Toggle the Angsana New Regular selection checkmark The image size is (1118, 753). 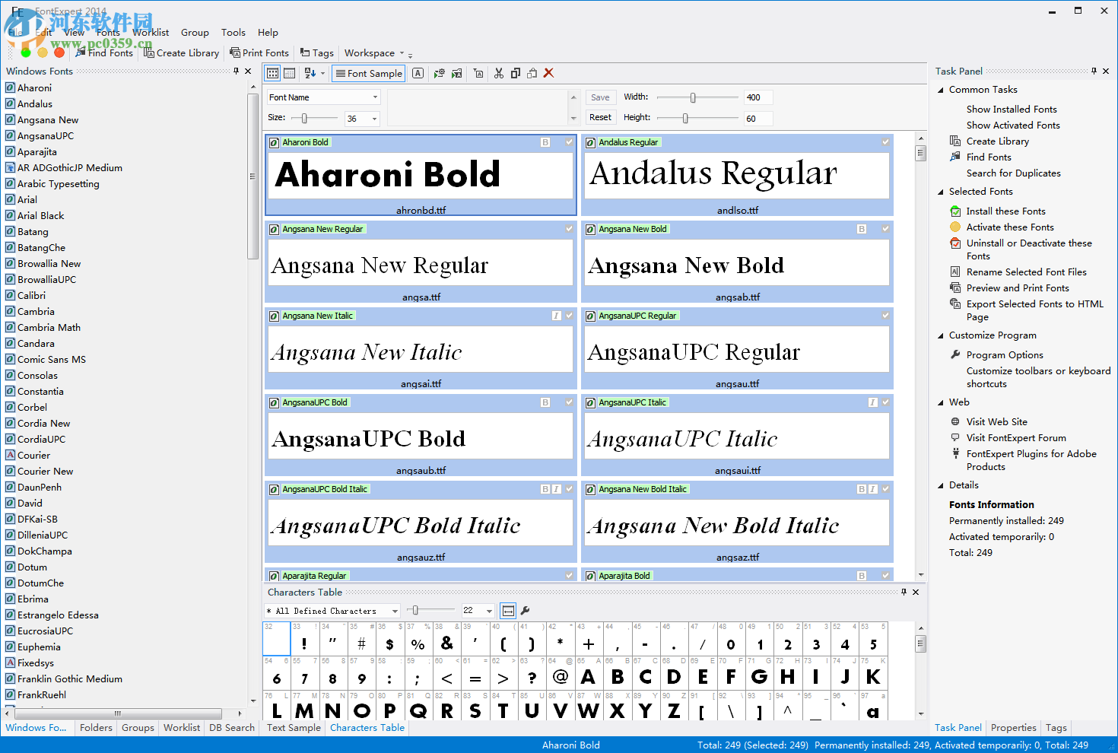569,229
